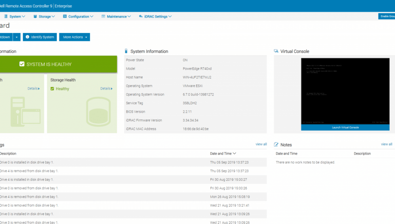Click the PowerEdge R740xd model value

point(197,69)
